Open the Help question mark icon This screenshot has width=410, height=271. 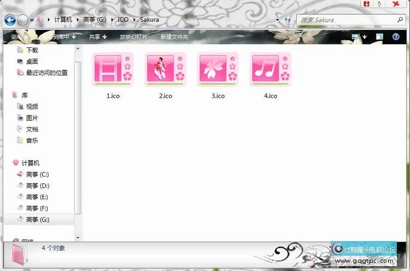point(395,37)
